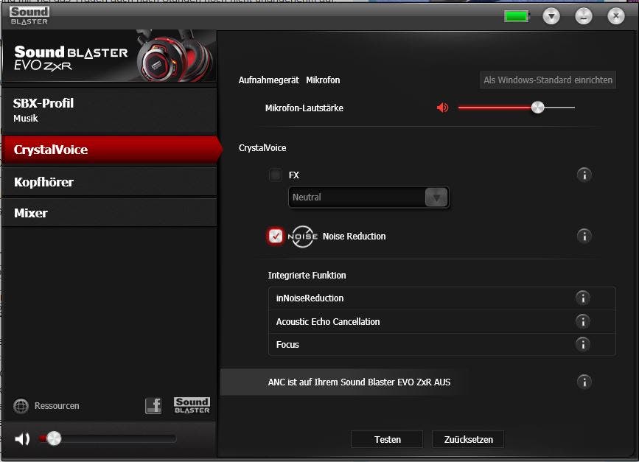Open the Ressourcen link

[57, 406]
